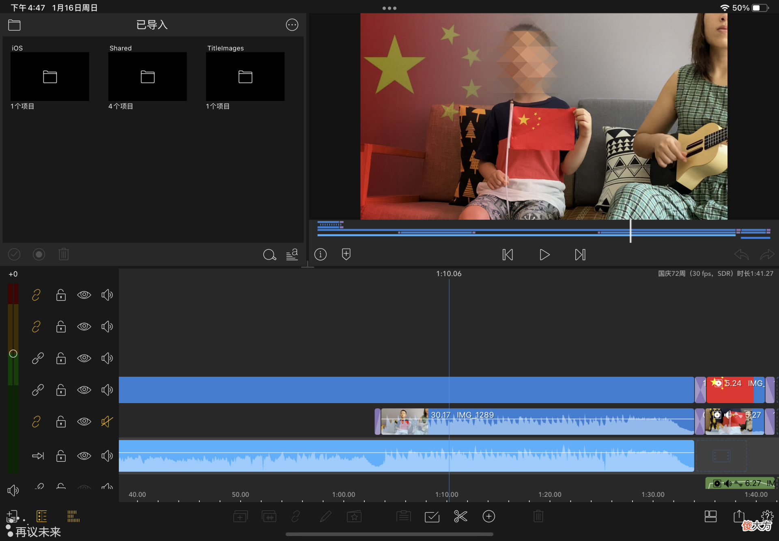
Task: Lock the main audio track
Action: point(61,456)
